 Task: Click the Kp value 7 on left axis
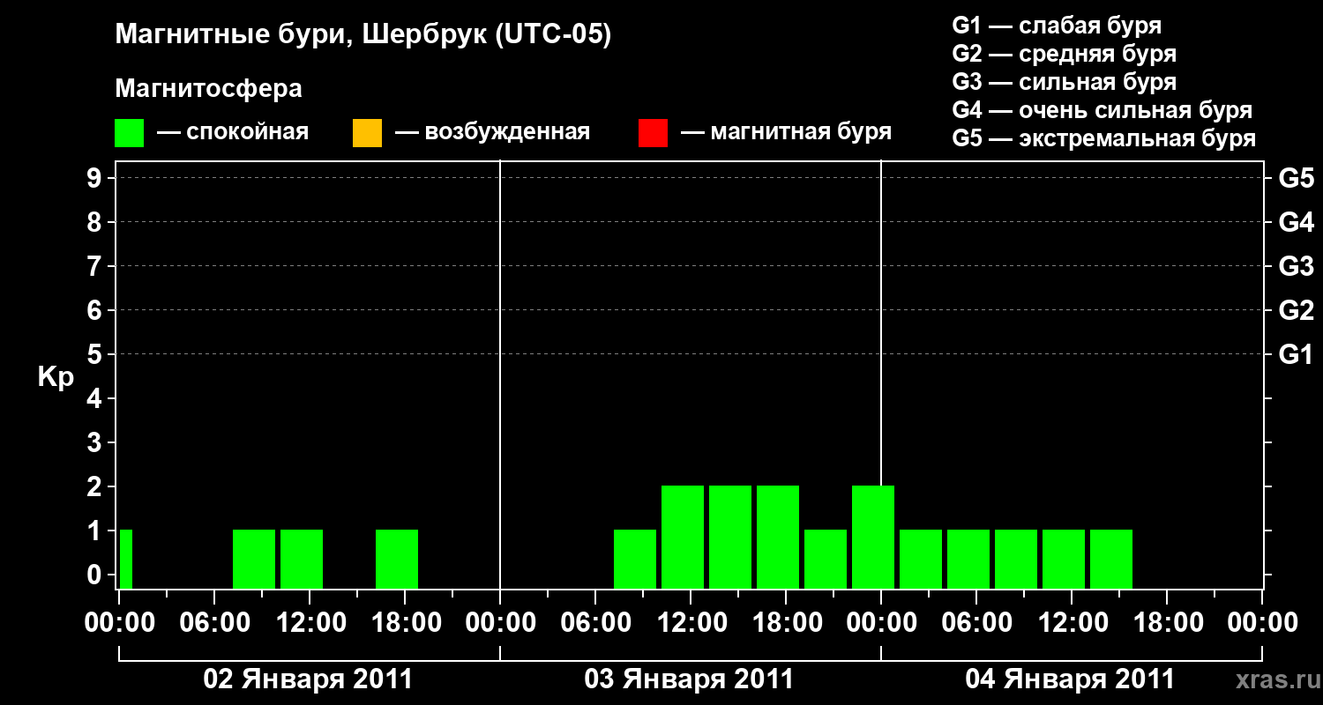tap(96, 266)
